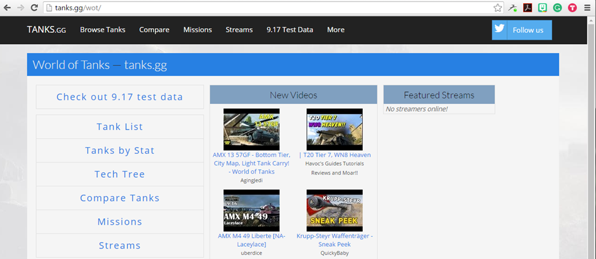
Task: Click the teal square extension icon
Action: click(x=543, y=7)
